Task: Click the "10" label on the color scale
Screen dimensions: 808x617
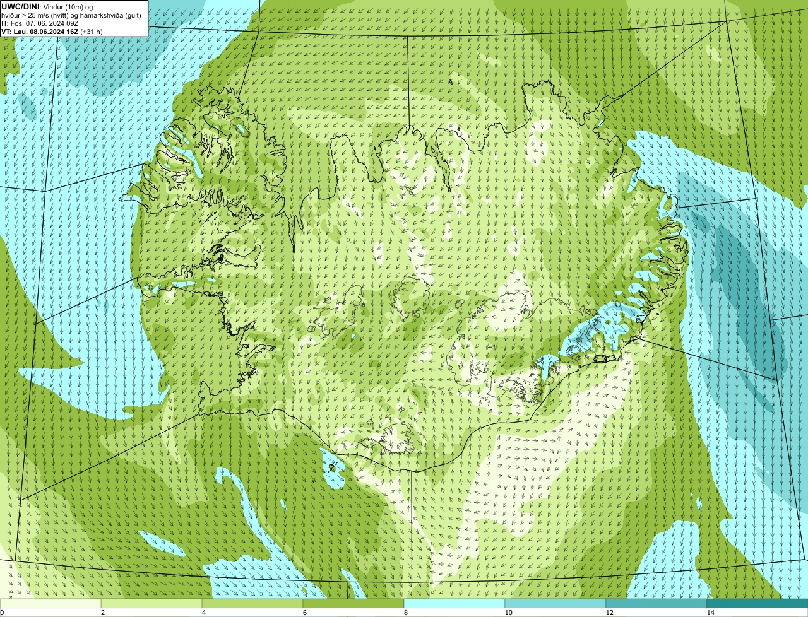Action: [508, 613]
